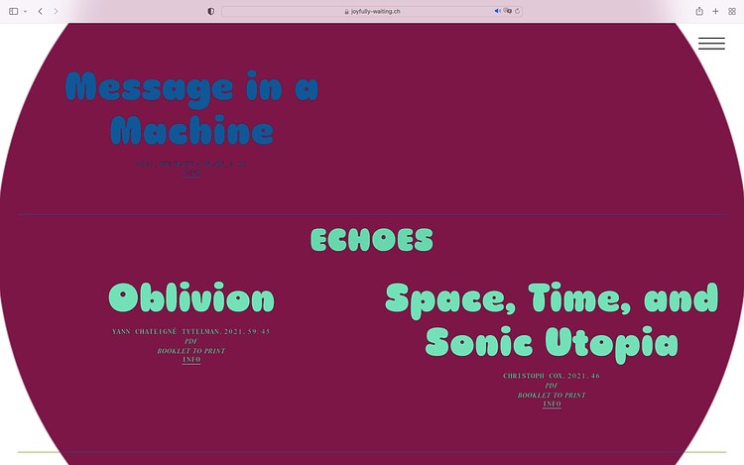Open PDF link under Oblivion
Viewport: 744px width, 465px height.
tap(191, 341)
